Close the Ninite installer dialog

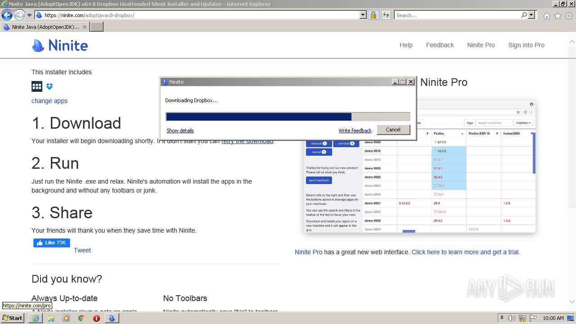(x=410, y=82)
